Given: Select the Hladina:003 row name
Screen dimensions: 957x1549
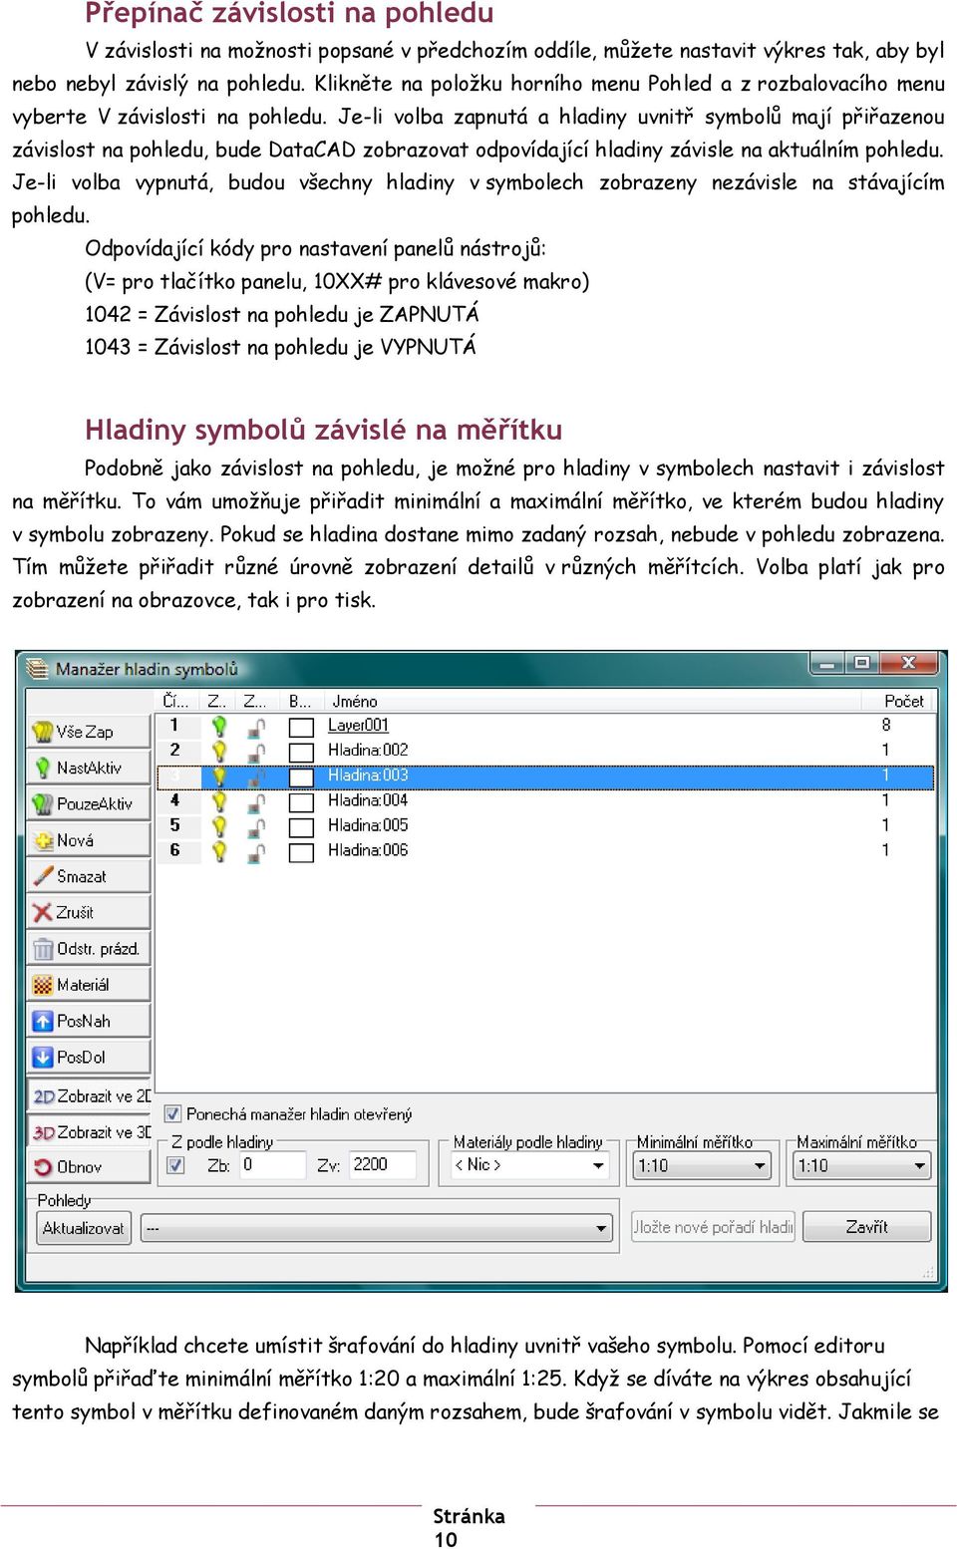Looking at the screenshot, I should point(368,775).
